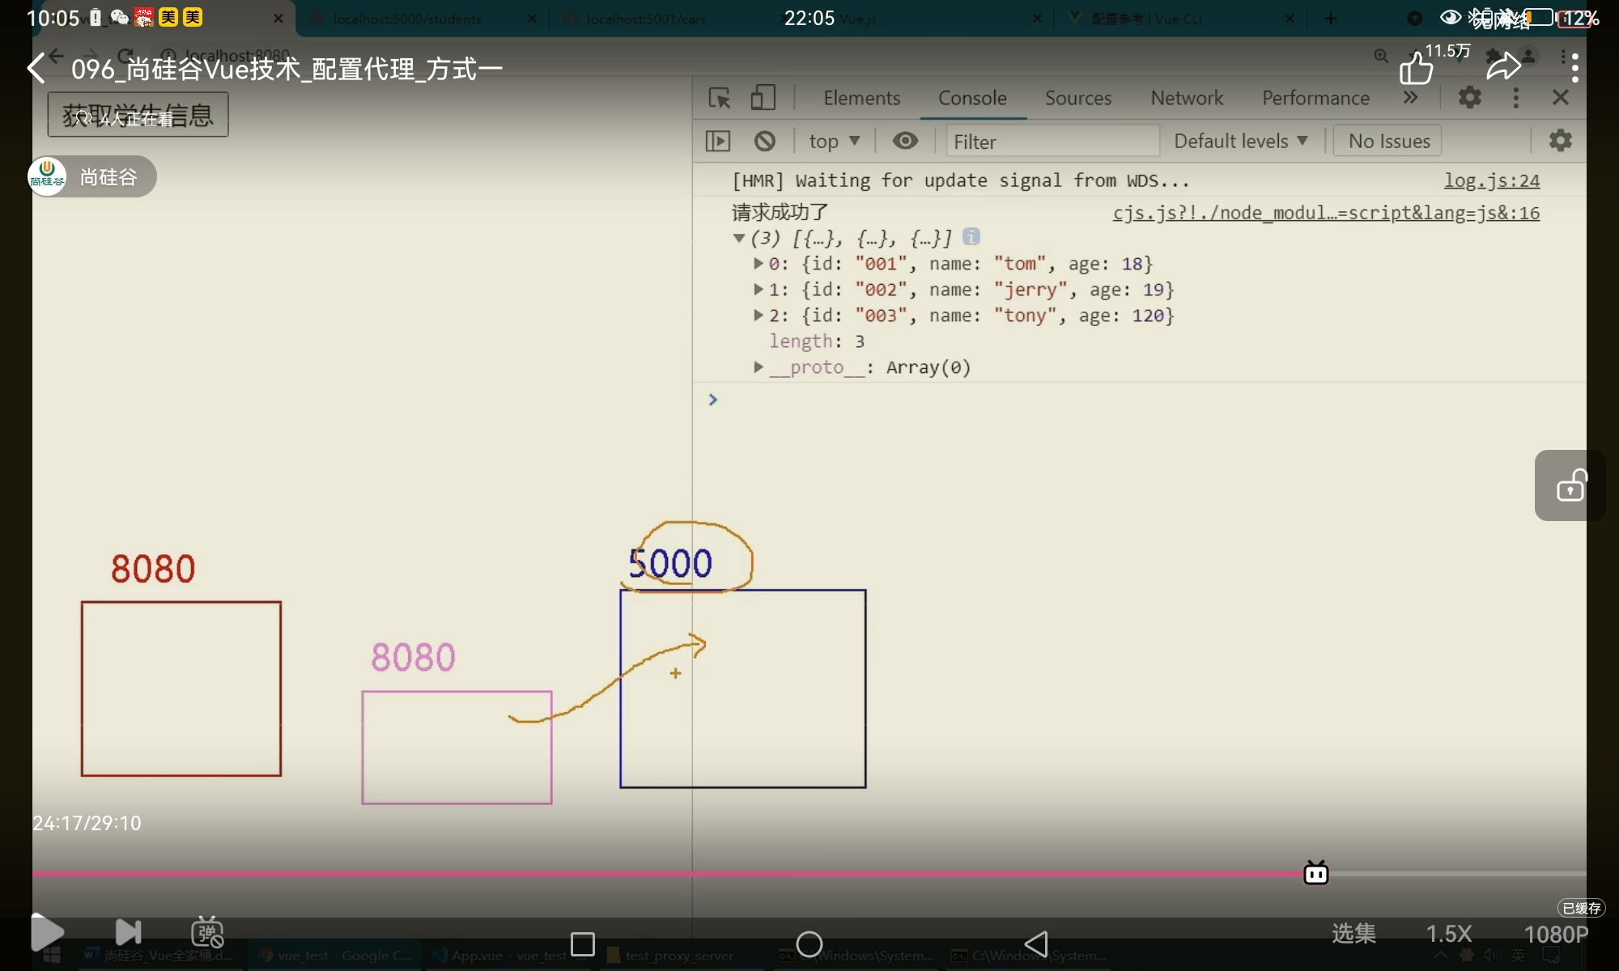Tap the share arrow icon
This screenshot has width=1619, height=971.
click(x=1503, y=66)
